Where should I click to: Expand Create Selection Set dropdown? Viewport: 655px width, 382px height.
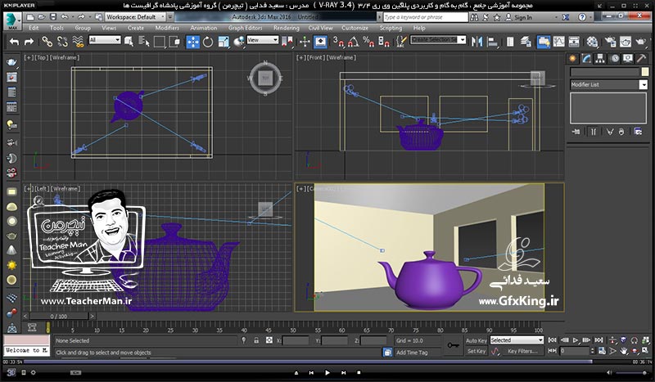coord(462,39)
